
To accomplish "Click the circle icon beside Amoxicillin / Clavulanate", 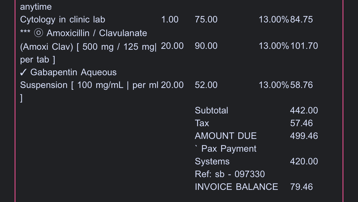I will pyautogui.click(x=38, y=33).
